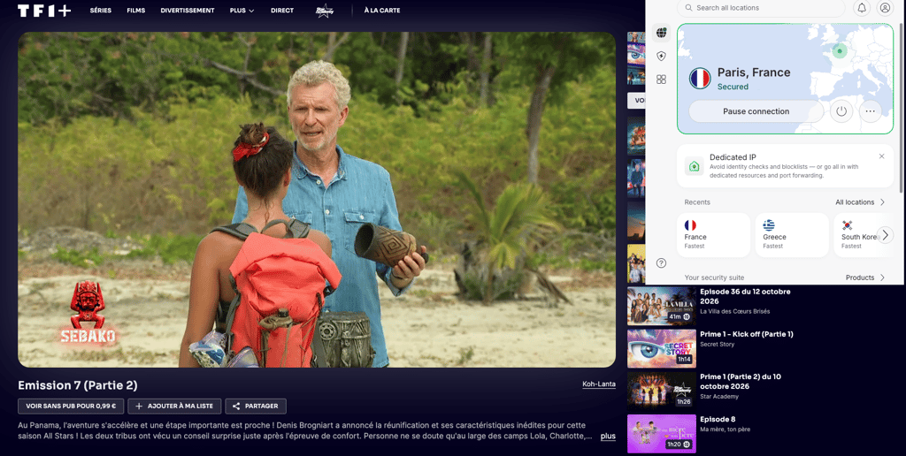Open the Koh-Lanta show link
This screenshot has width=906, height=456.
coord(599,384)
